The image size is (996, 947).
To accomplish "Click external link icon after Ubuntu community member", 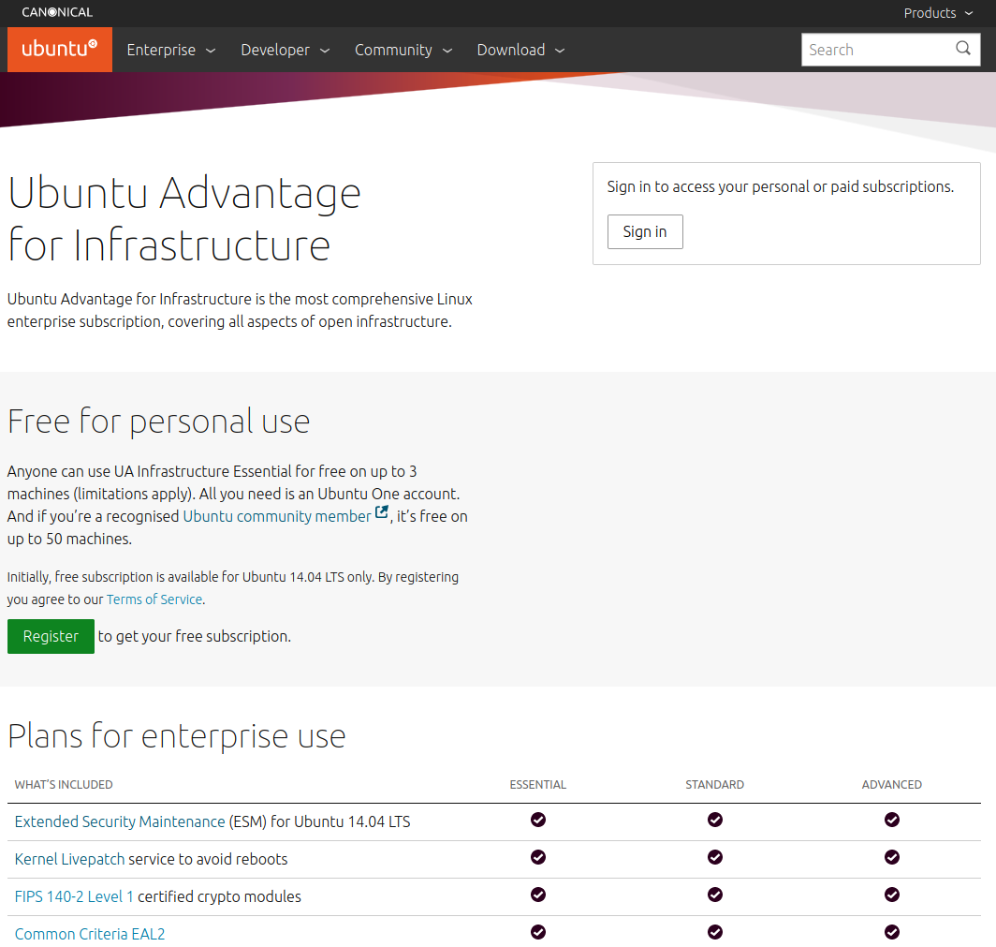I will pyautogui.click(x=381, y=512).
